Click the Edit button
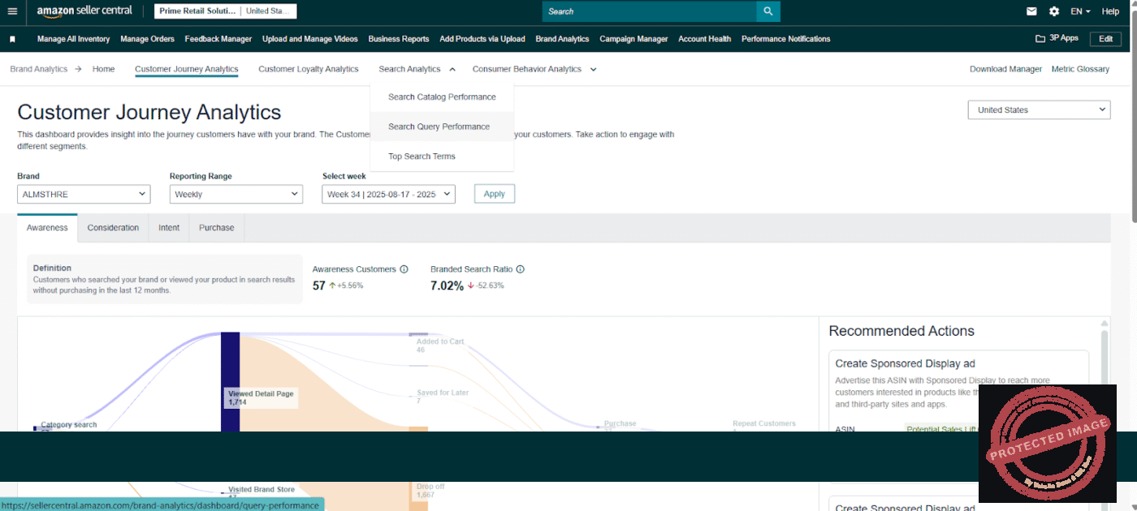 coord(1105,38)
